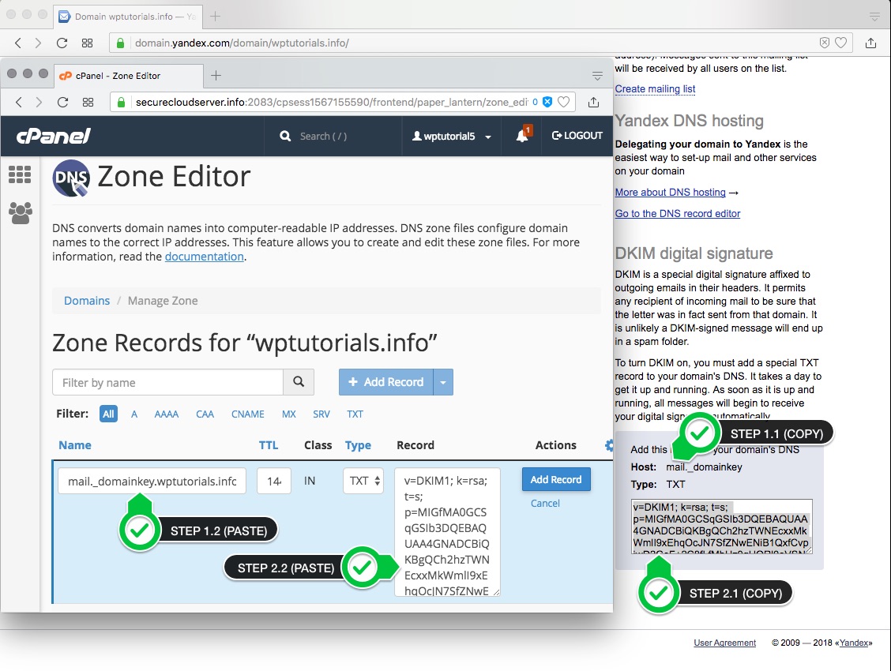Screen dimensions: 891x671
Task: Expand the Add Record dropdown arrow
Action: pyautogui.click(x=442, y=382)
